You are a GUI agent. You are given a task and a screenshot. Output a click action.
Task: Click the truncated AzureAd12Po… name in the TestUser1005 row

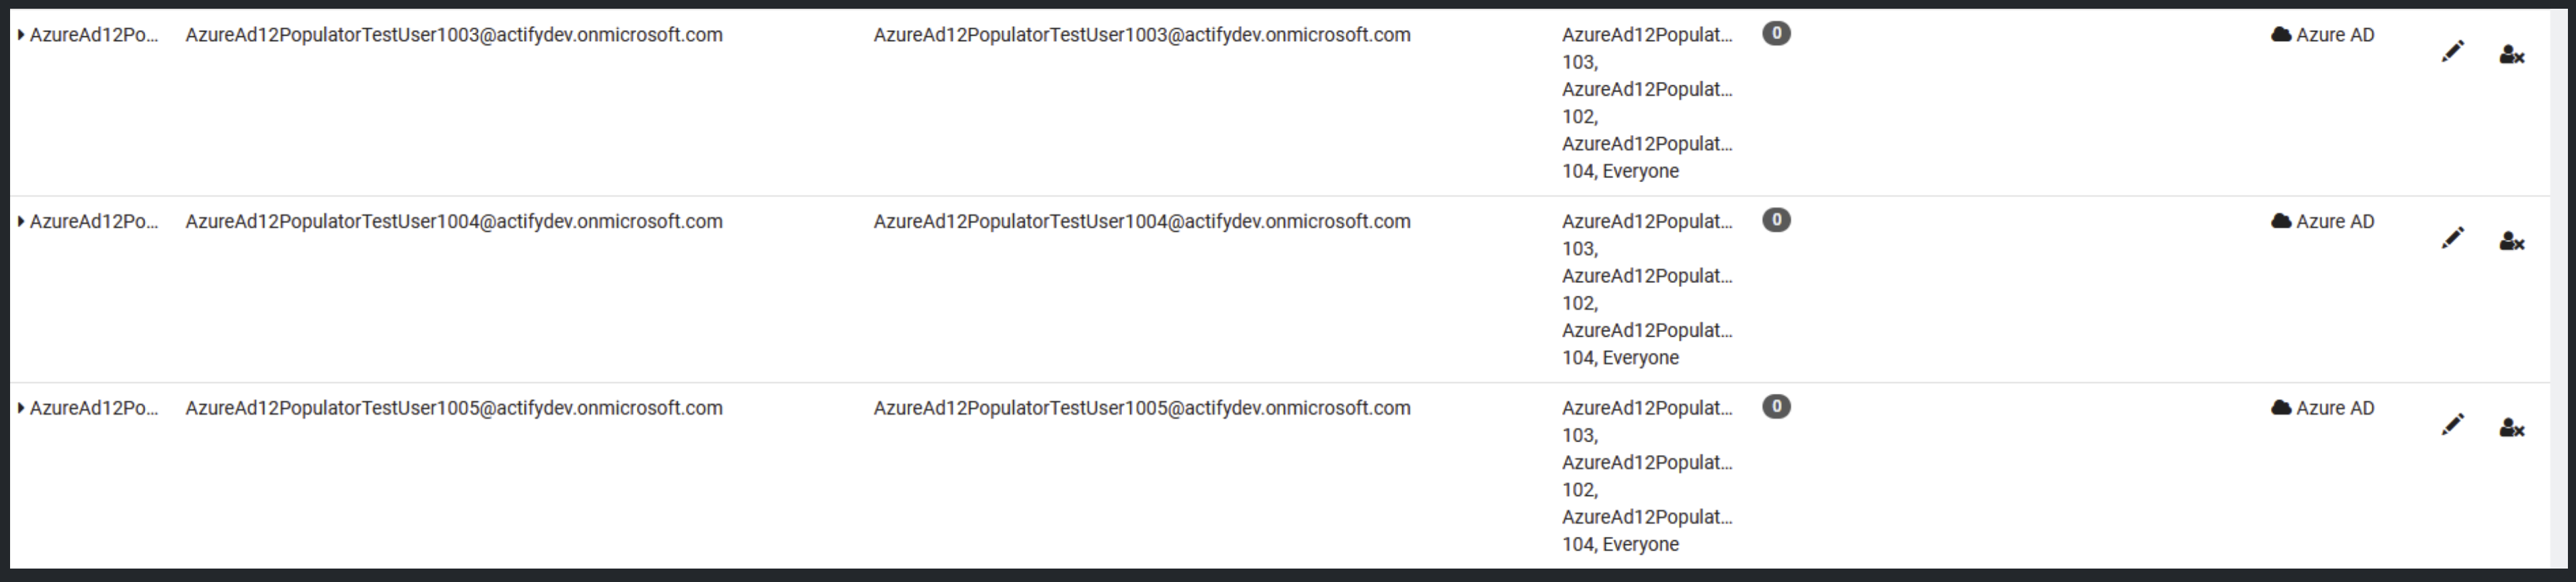(x=94, y=408)
